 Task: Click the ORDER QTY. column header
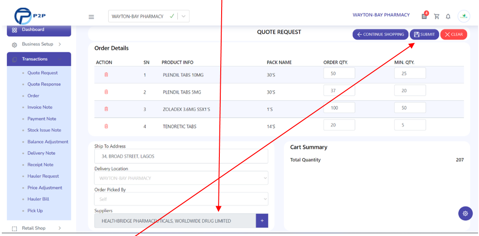(x=336, y=63)
